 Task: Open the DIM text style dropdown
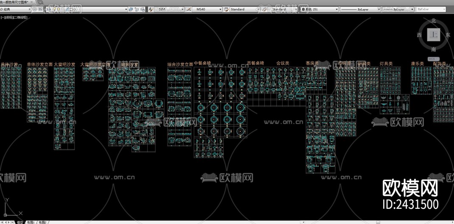point(170,9)
